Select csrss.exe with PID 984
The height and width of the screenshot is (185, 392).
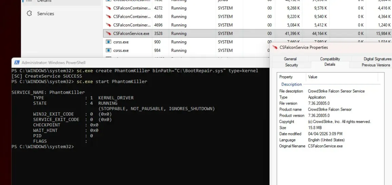[x=186, y=50]
